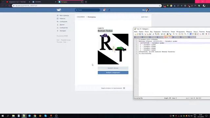Viewport: 210px width, 118px height.
Task: Open the Файл menu in Notepad++
Action: (136, 32)
